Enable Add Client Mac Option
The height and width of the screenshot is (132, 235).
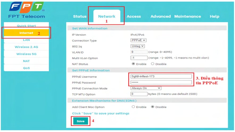[x=133, y=107]
